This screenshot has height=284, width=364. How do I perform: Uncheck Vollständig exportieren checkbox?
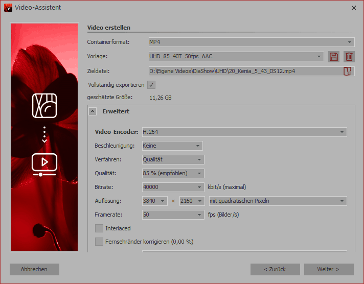[x=151, y=85]
